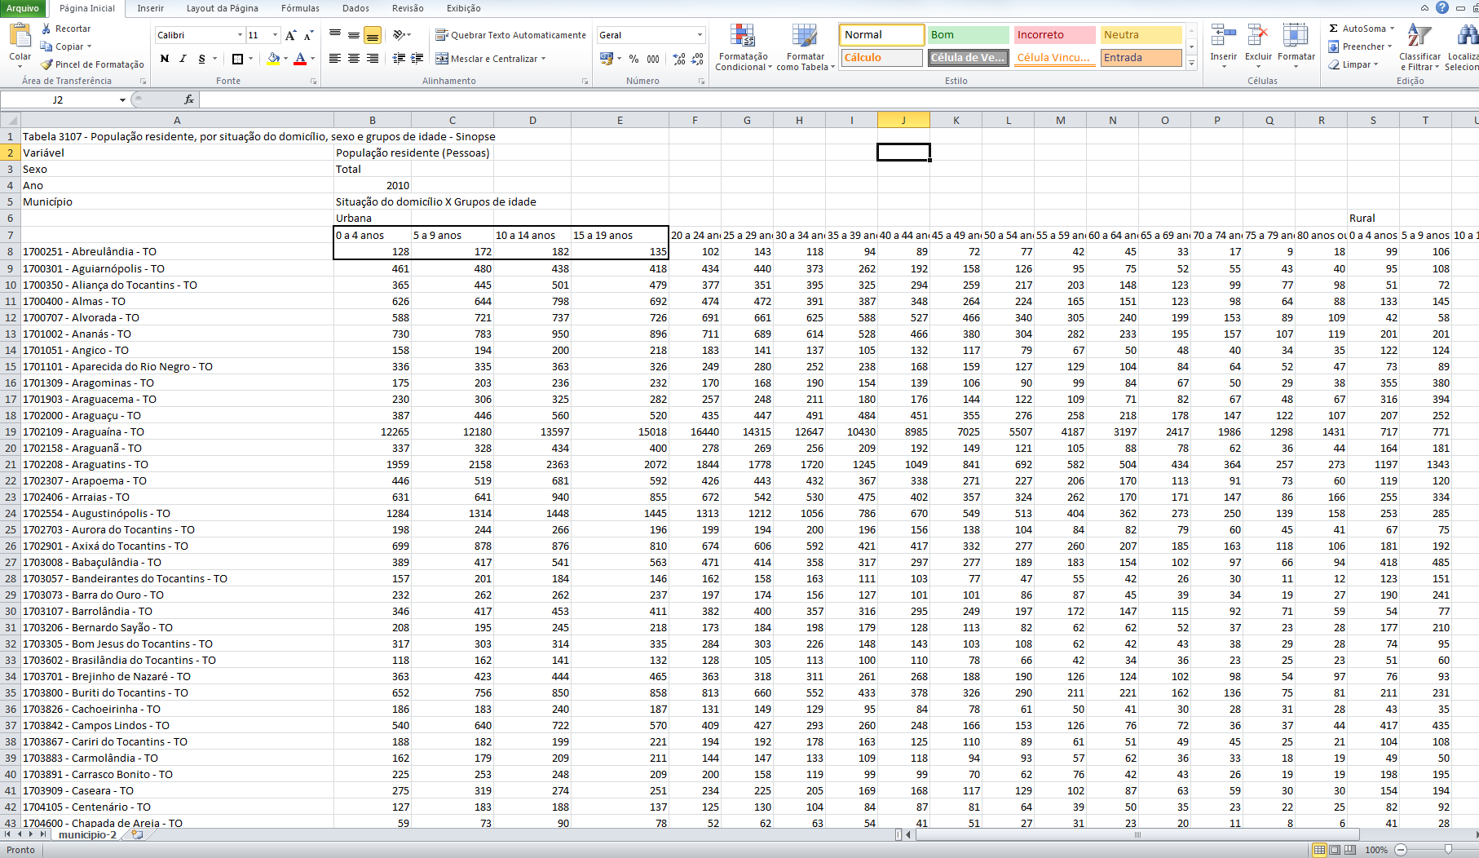Increase font size with large A
This screenshot has height=858, width=1479.
click(291, 35)
